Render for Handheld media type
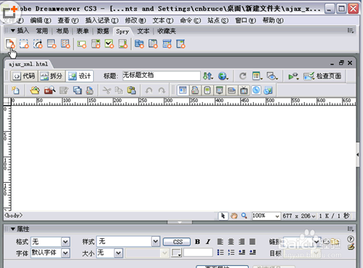363x268 pixels. 207,90
